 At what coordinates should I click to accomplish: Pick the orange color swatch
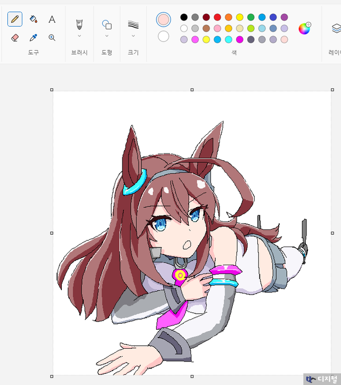(x=229, y=17)
